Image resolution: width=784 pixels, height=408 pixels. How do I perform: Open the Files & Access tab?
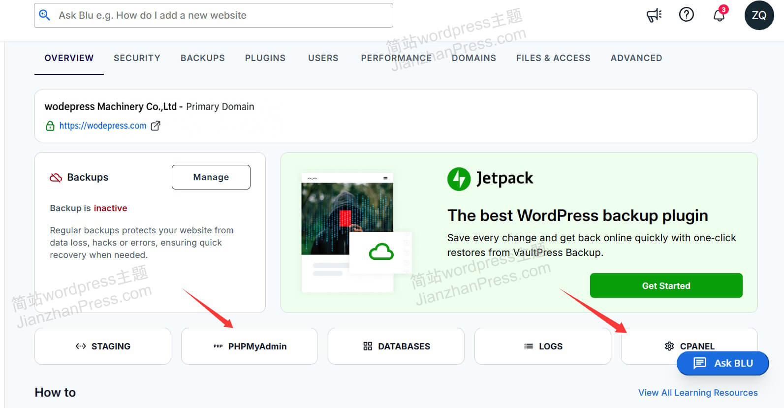coord(553,58)
